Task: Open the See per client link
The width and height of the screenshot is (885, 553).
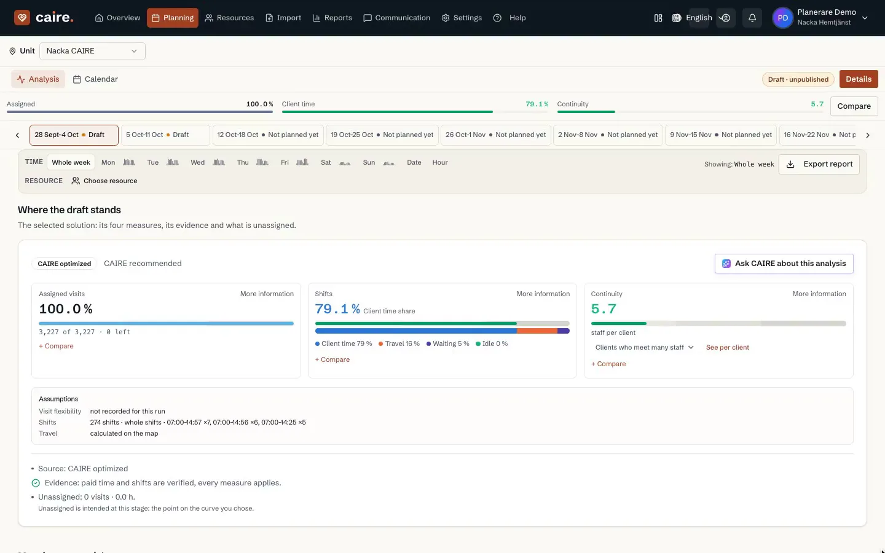Action: click(x=728, y=347)
